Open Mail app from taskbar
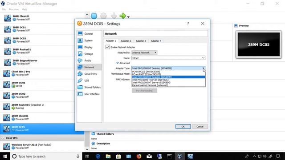285x160 pixels. (149, 156)
